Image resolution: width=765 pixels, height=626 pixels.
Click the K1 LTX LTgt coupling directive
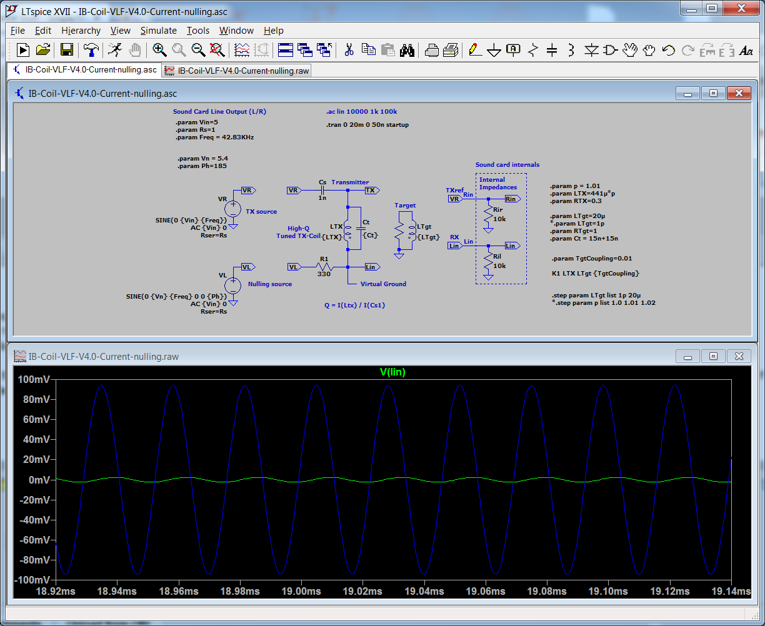tap(596, 274)
